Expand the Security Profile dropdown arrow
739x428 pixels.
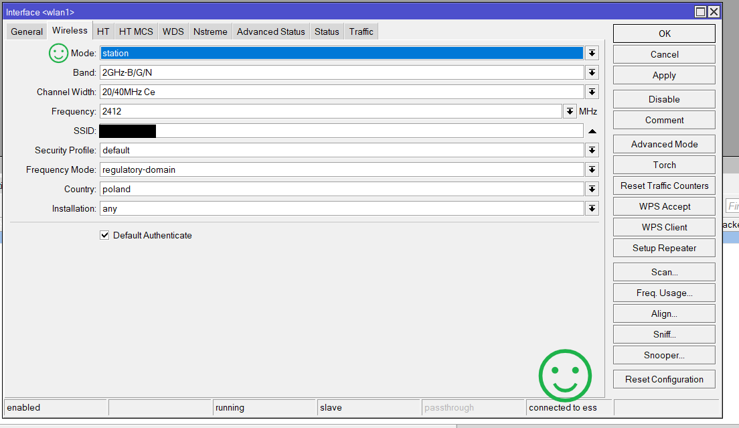pos(592,150)
